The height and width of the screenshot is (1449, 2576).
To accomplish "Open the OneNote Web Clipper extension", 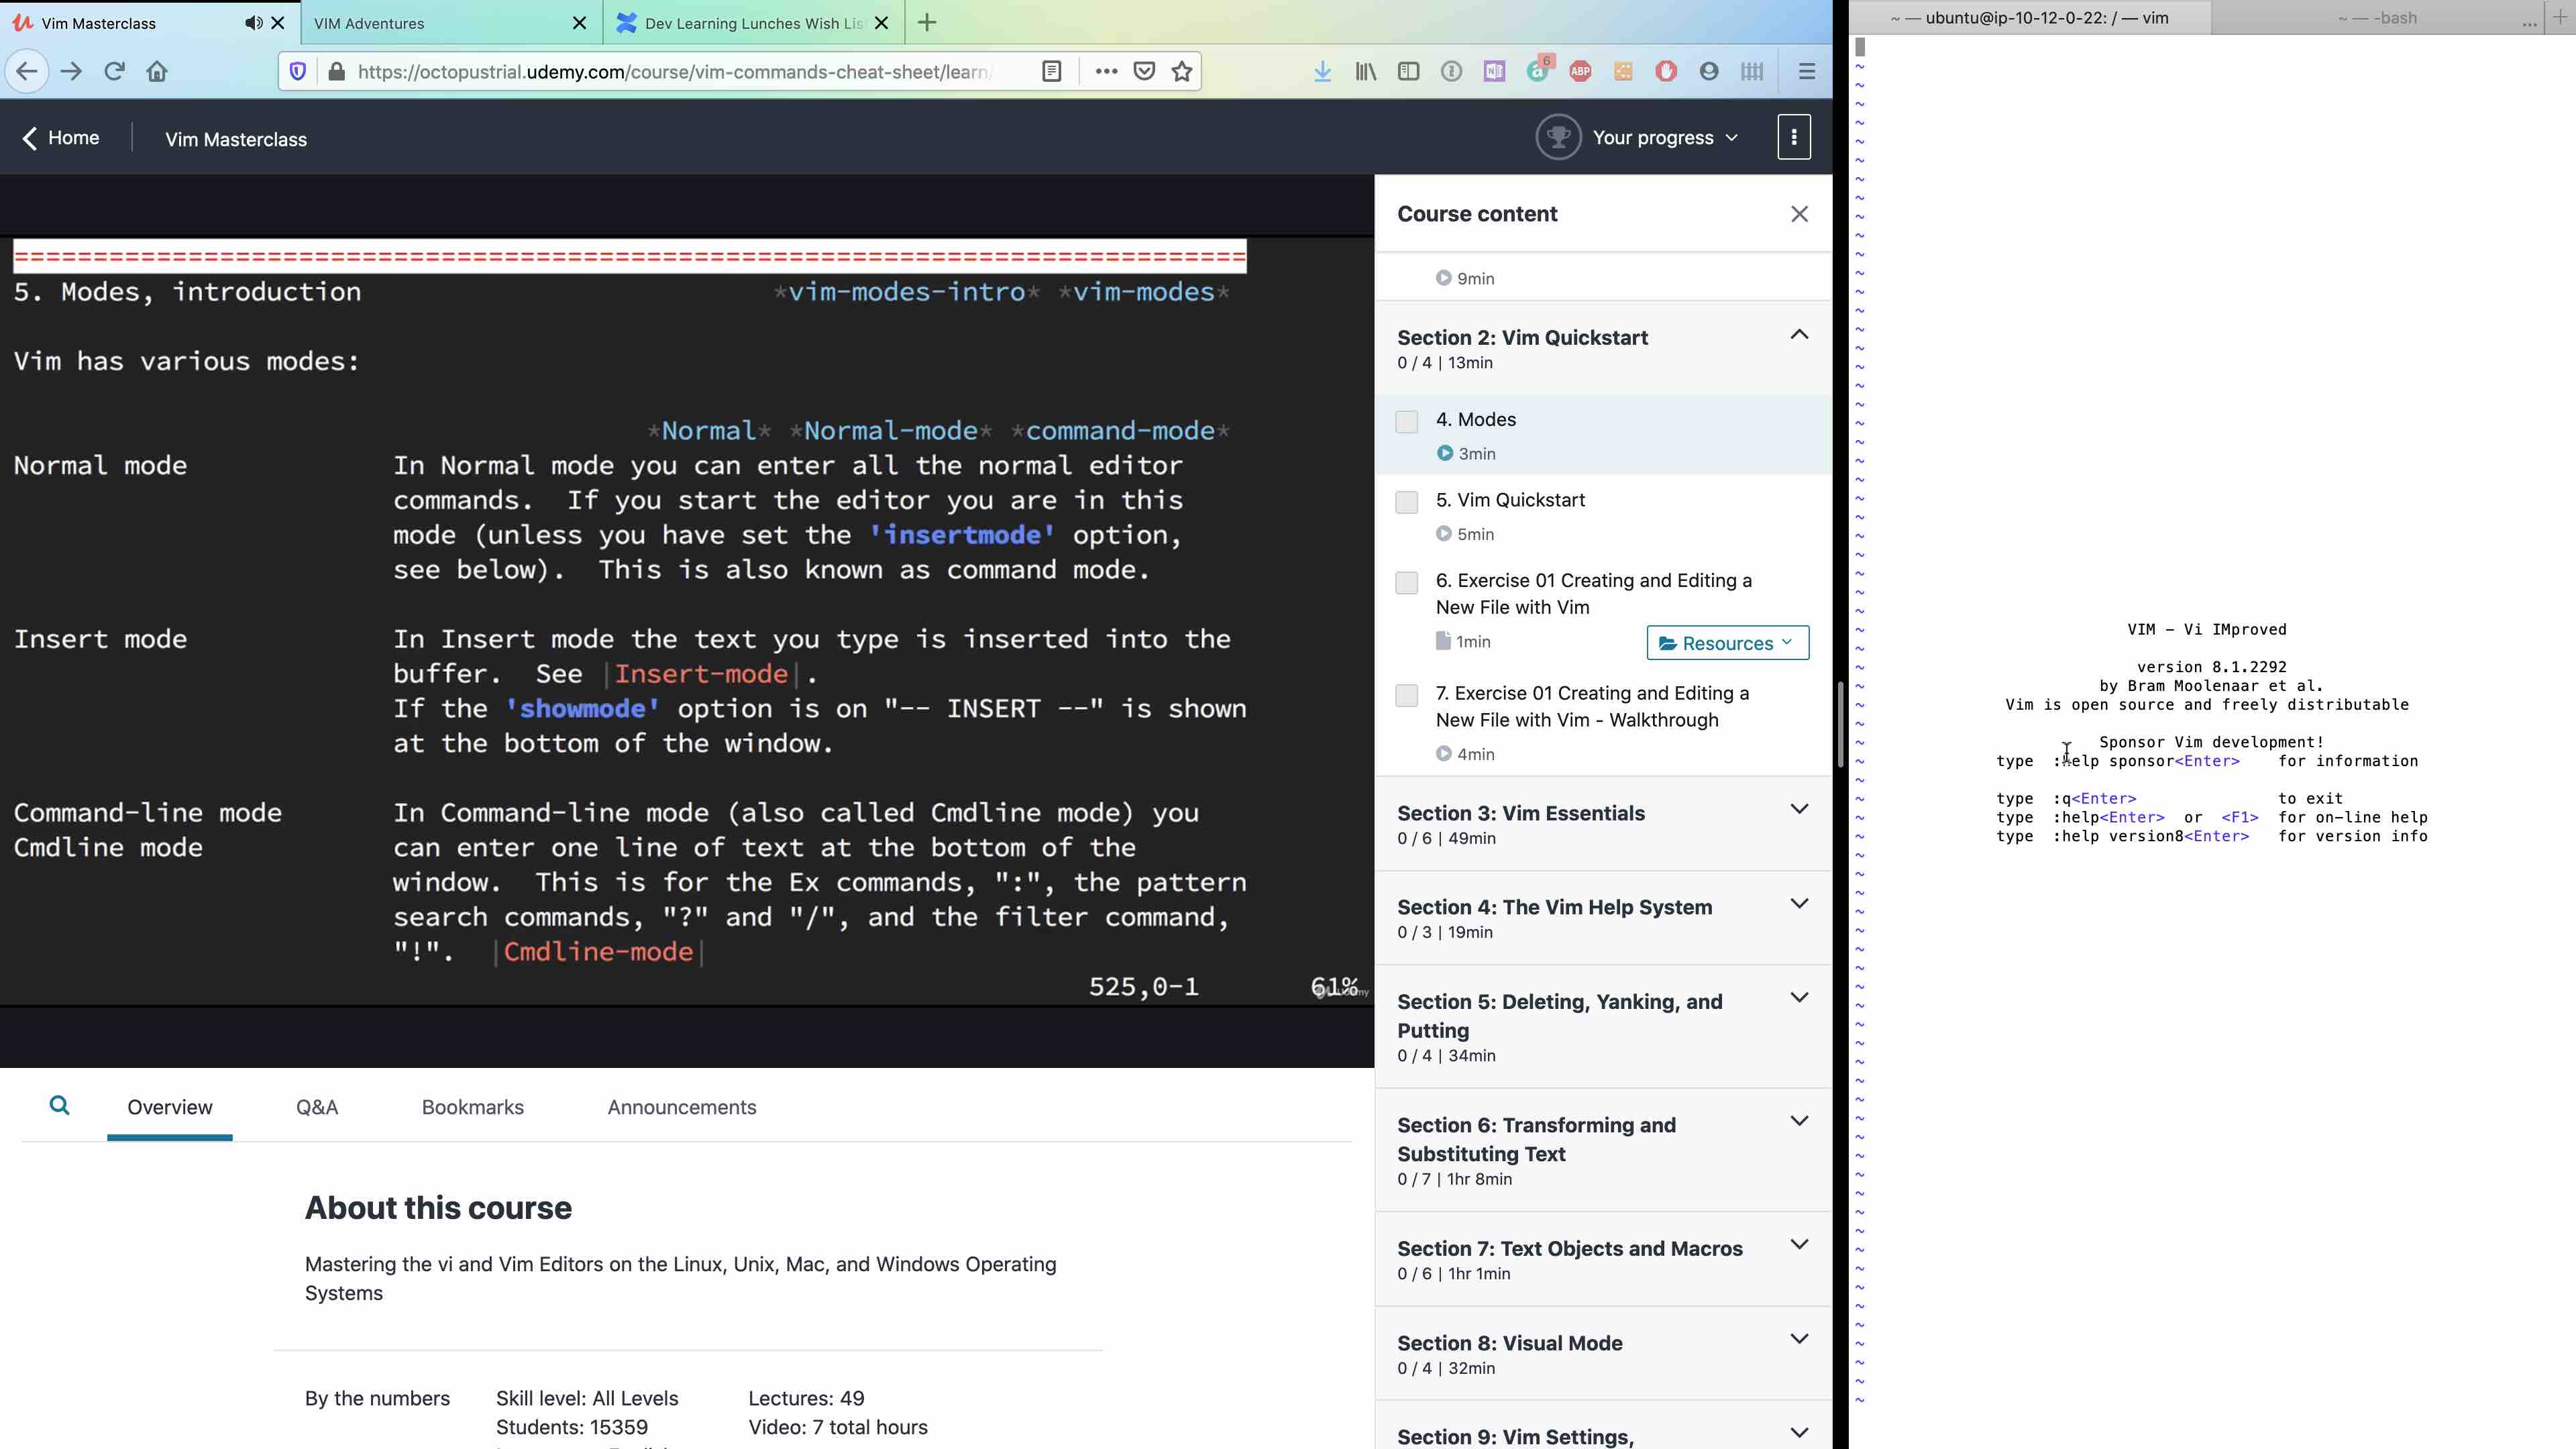I will click(1495, 71).
